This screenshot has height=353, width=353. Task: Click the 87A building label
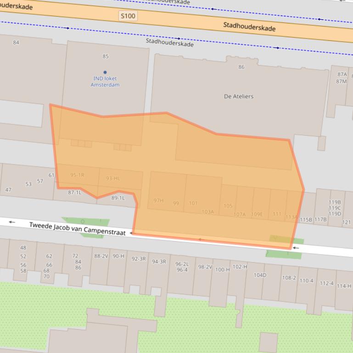pyautogui.click(x=342, y=74)
